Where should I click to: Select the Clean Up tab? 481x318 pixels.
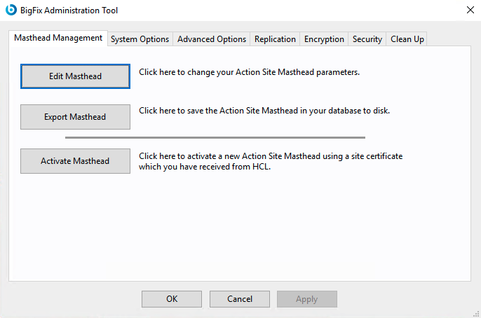[x=407, y=39]
